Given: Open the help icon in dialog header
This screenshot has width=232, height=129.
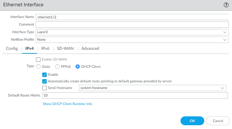Looking at the screenshot, I should coord(226,5).
